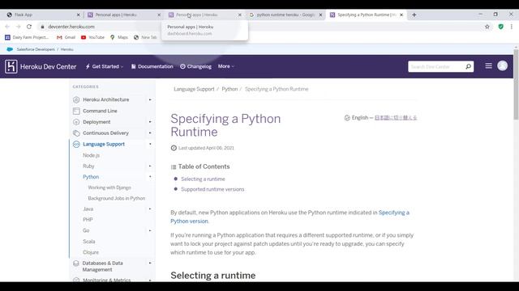
Task: Open a new browser tab
Action: click(x=414, y=15)
